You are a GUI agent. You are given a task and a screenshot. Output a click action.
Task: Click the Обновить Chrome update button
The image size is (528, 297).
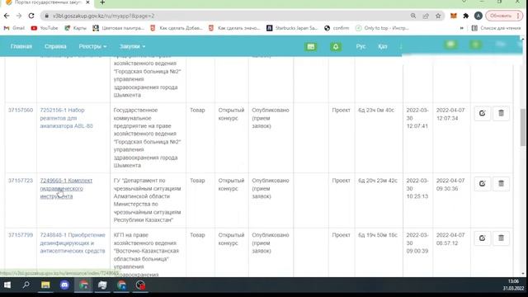501,16
